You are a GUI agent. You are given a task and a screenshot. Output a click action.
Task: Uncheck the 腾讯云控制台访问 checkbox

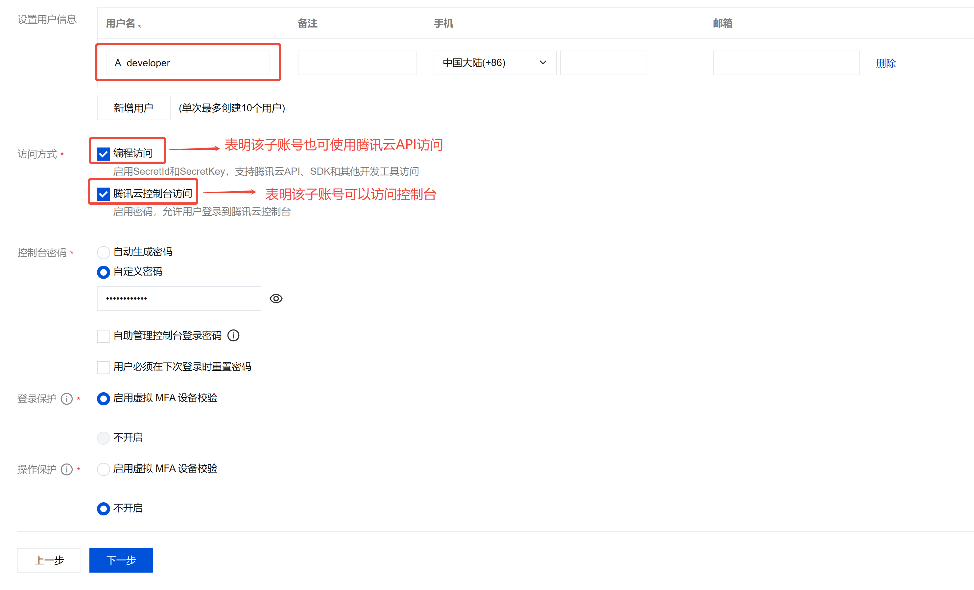[x=104, y=194]
